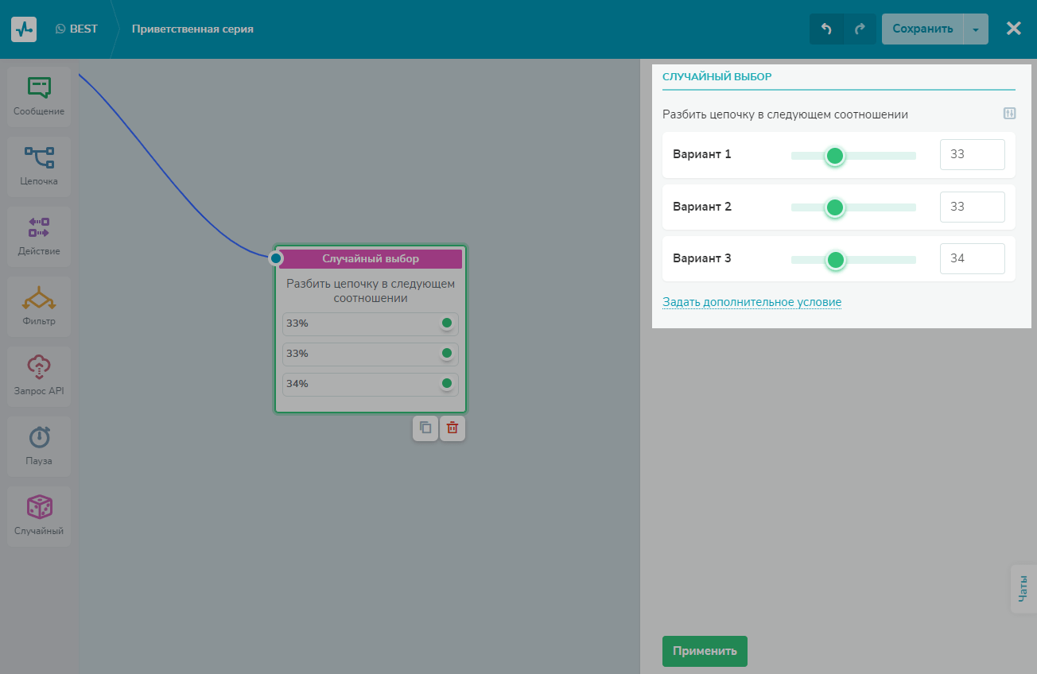The height and width of the screenshot is (674, 1037).
Task: Click the Вариант 1 slider handle
Action: tap(834, 156)
